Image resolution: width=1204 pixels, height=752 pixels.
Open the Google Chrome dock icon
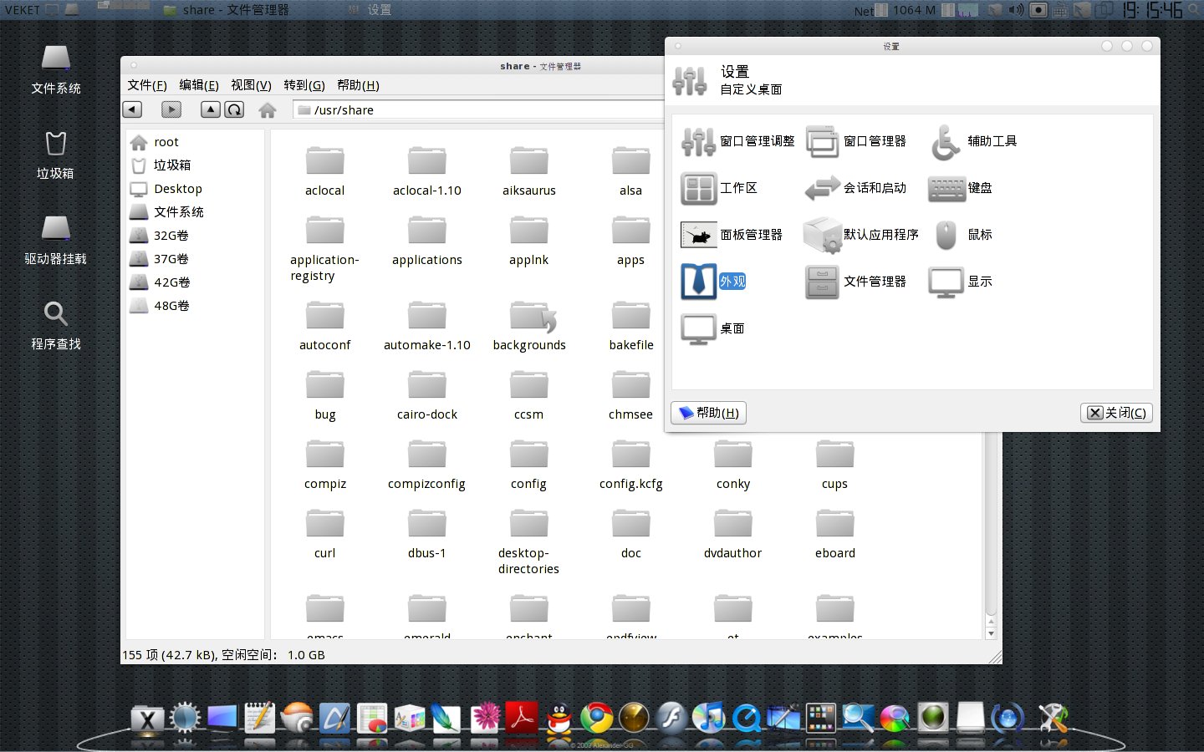(x=597, y=717)
